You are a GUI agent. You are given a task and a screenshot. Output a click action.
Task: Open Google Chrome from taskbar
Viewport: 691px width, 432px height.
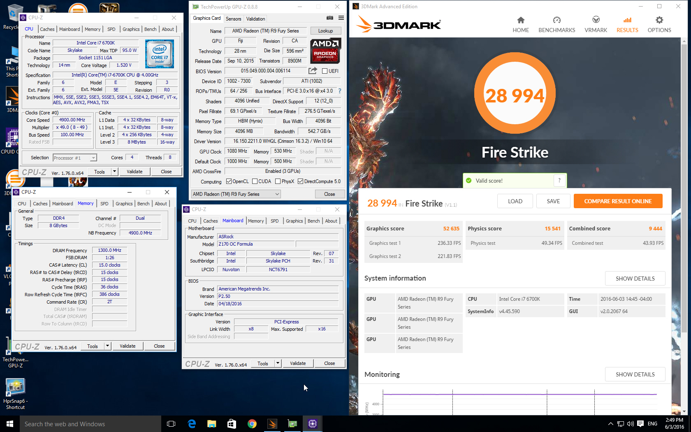click(252, 424)
